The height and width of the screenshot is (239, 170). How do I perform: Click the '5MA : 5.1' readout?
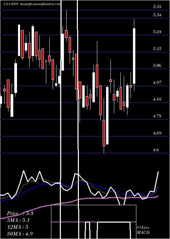(18, 220)
